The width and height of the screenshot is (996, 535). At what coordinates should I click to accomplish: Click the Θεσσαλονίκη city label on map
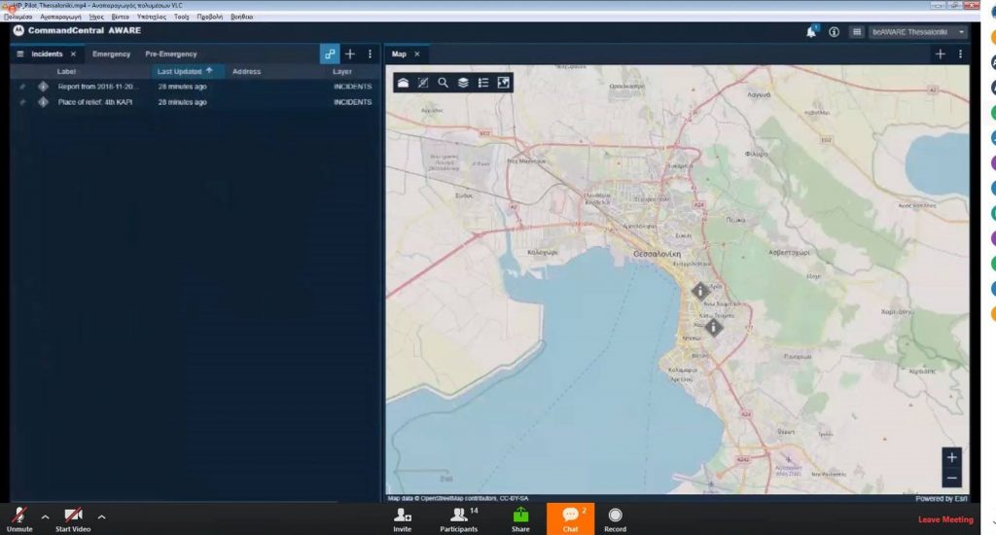pyautogui.click(x=657, y=254)
